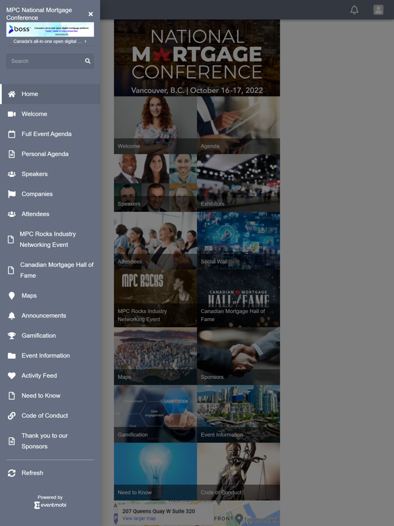Click the Full Event Agenda calendar icon
Viewport: 394px width, 526px height.
coord(12,134)
